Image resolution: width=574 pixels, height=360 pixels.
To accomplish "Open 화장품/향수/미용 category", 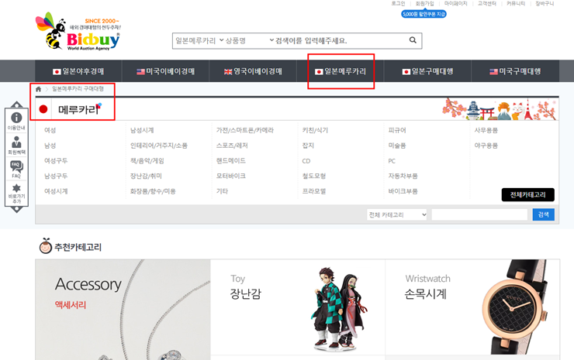I will pos(153,191).
